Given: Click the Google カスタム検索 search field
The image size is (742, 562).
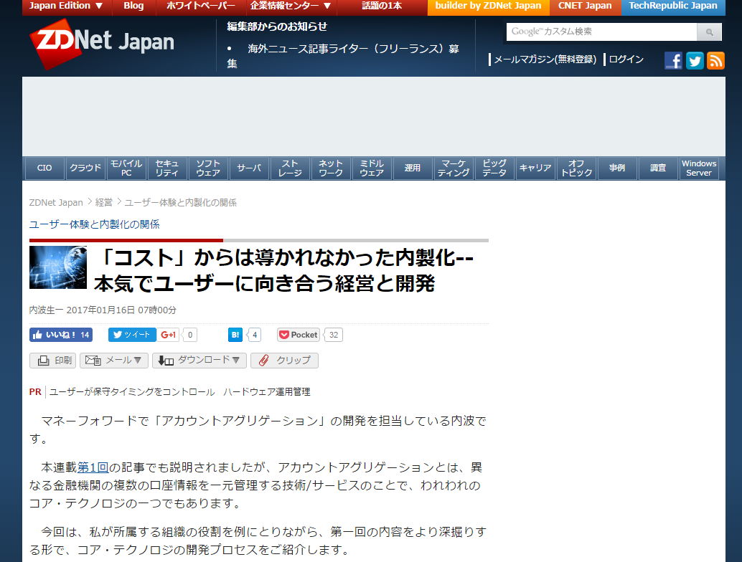Looking at the screenshot, I should coord(601,32).
